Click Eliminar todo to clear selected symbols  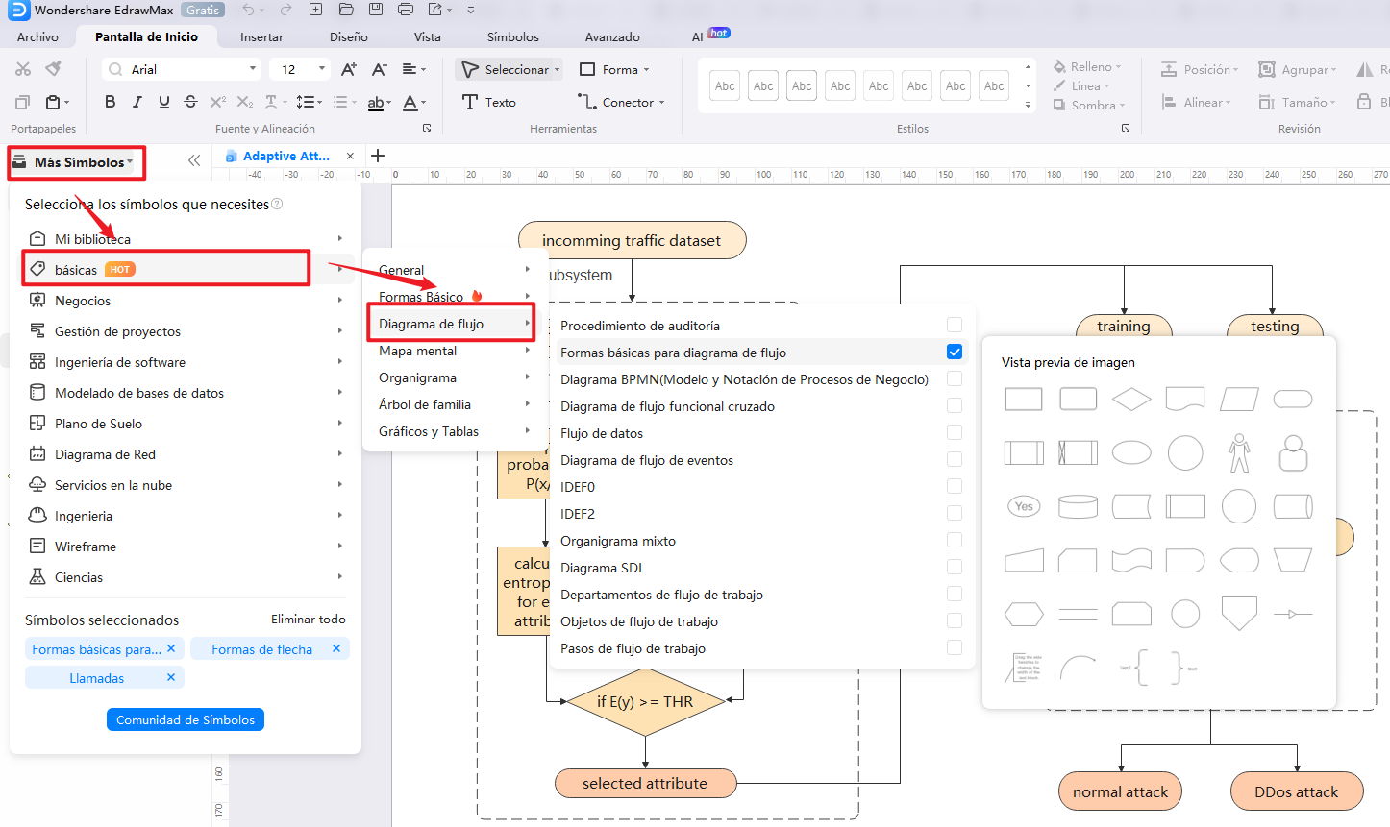pyautogui.click(x=308, y=620)
